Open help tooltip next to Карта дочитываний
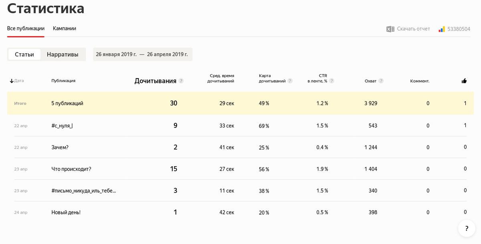Image resolution: width=481 pixels, height=244 pixels. coord(290,81)
